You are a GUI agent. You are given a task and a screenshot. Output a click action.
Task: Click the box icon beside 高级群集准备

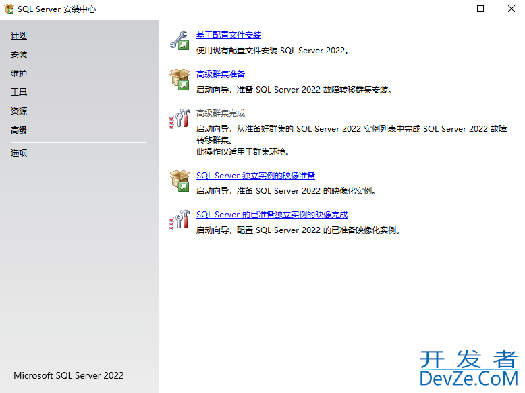pyautogui.click(x=179, y=80)
